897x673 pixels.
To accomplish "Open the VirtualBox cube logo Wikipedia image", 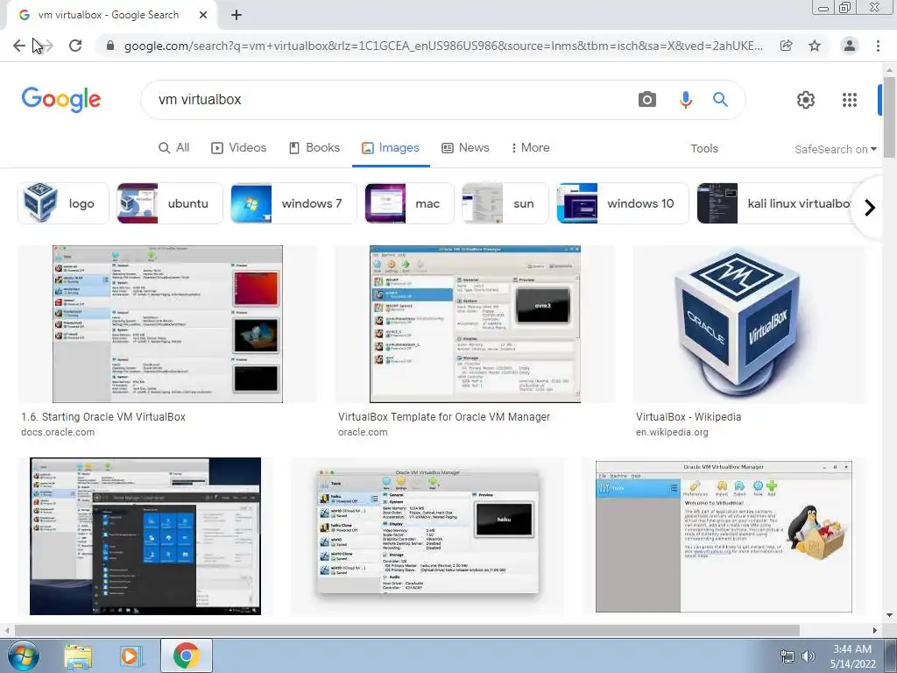I will click(749, 324).
